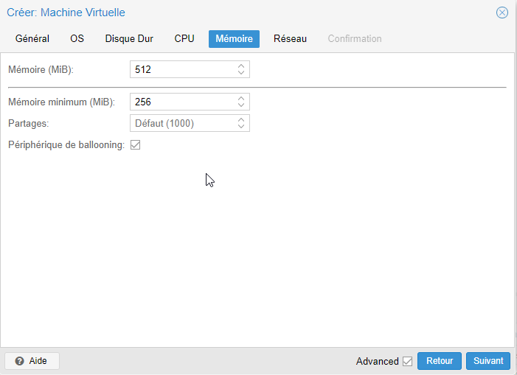
Task: Toggle Périphérique de ballooning checkbox
Action: (x=135, y=145)
